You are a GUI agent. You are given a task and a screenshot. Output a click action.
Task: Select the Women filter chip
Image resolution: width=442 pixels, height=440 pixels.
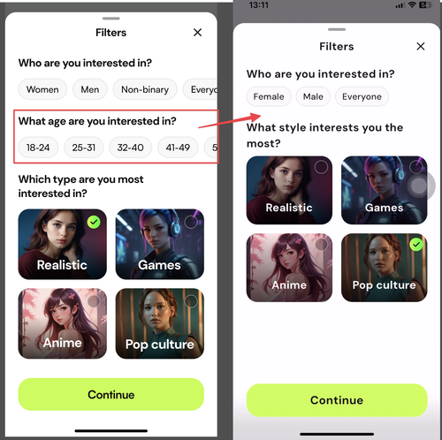[42, 89]
